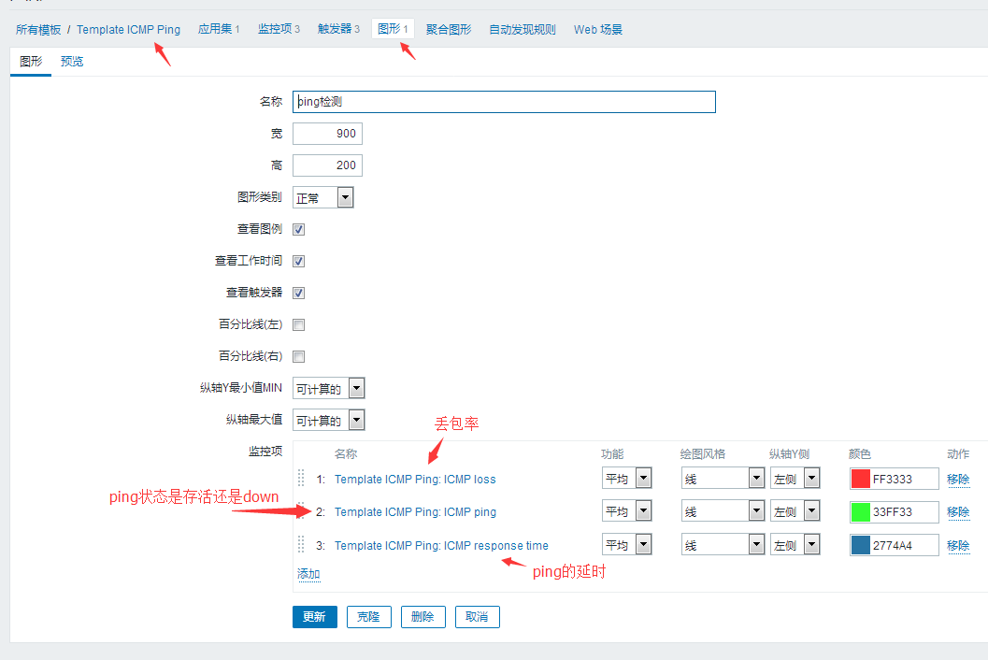Open 绘图风格 dropdown for ICMP loss

[723, 479]
